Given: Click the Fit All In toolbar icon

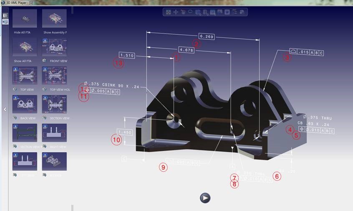Looking at the screenshot, I should pos(168,12).
